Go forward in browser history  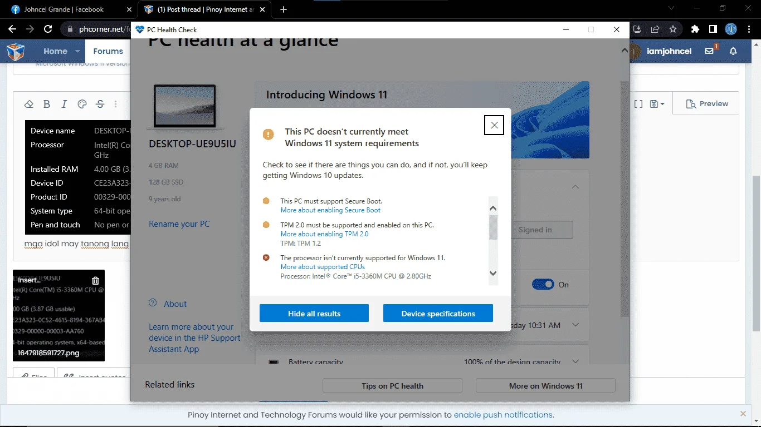(30, 29)
